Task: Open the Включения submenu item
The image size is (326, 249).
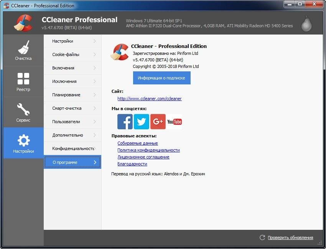Action: pos(72,68)
